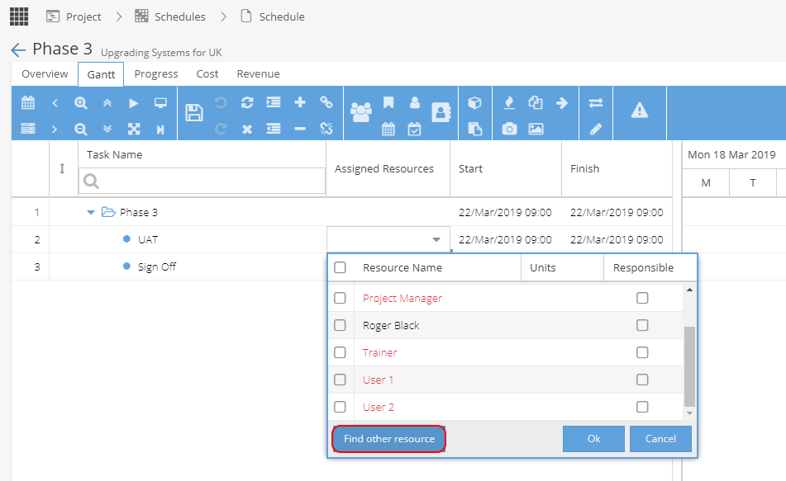
Task: Remove task with minus icon
Action: (x=300, y=129)
